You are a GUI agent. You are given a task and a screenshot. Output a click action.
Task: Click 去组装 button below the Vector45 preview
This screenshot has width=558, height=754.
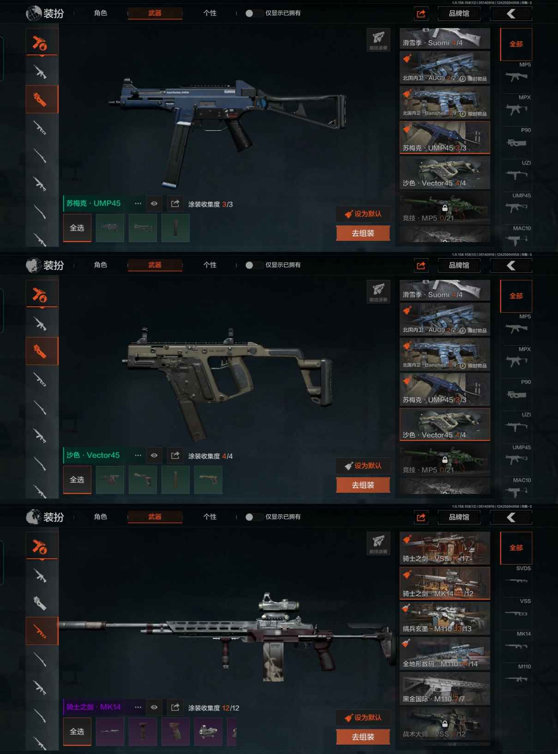coord(363,485)
